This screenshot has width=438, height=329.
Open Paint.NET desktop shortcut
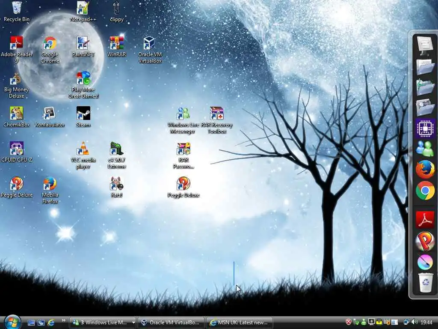pyautogui.click(x=83, y=46)
